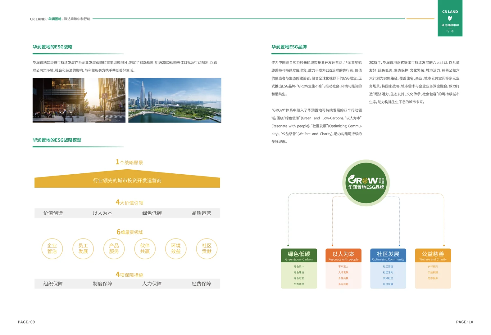Click 友好社区 in the blue column

pos(388,278)
